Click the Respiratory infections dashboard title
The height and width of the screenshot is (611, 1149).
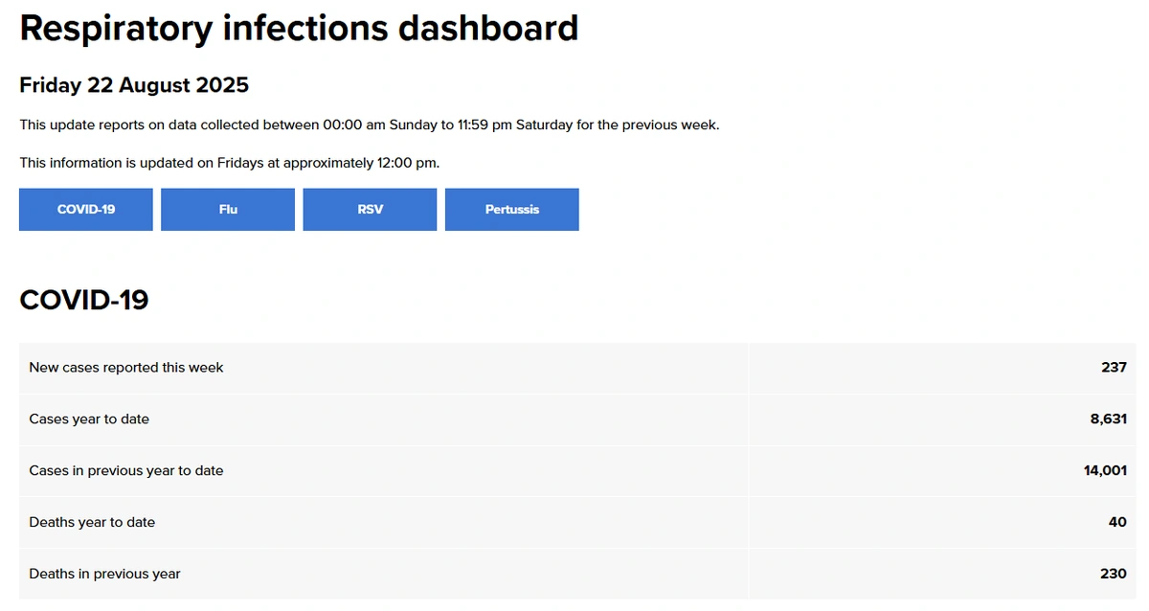point(299,29)
